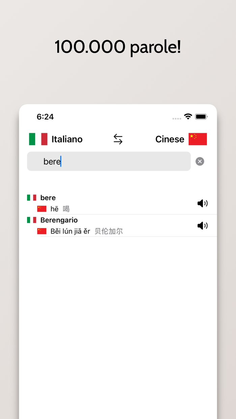The height and width of the screenshot is (419, 236).
Task: Open the dictionary entry for Berengario
Action: (x=59, y=220)
